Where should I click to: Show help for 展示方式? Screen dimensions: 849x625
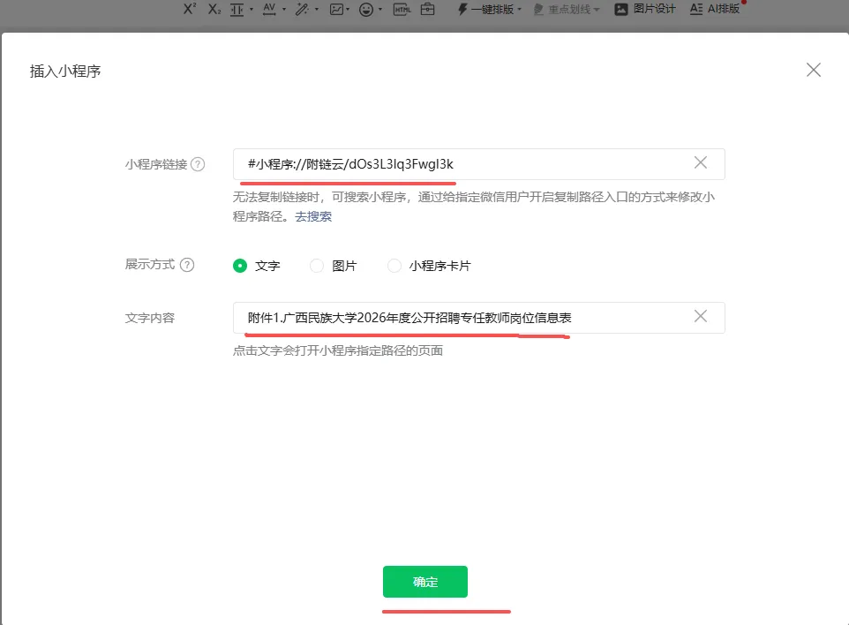[x=187, y=265]
